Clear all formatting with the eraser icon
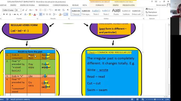 coord(36,10)
